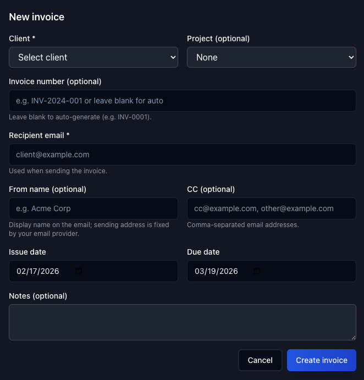This screenshot has width=364, height=380.
Task: Click the "Recipient email *" label
Action: tap(39, 135)
